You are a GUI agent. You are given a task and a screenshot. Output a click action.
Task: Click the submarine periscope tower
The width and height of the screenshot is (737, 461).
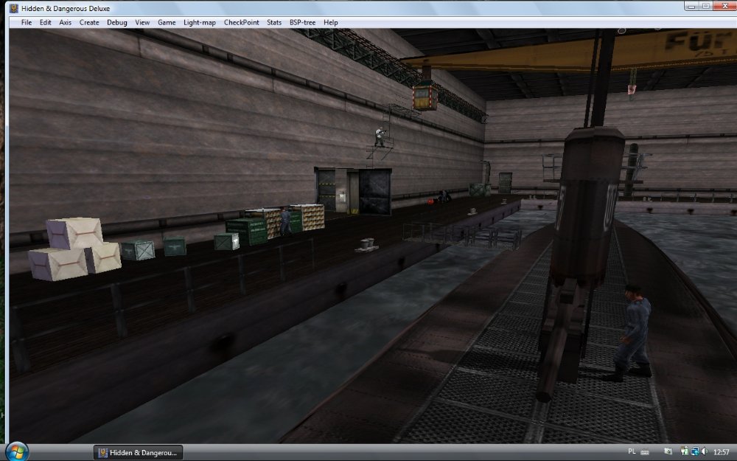click(587, 206)
